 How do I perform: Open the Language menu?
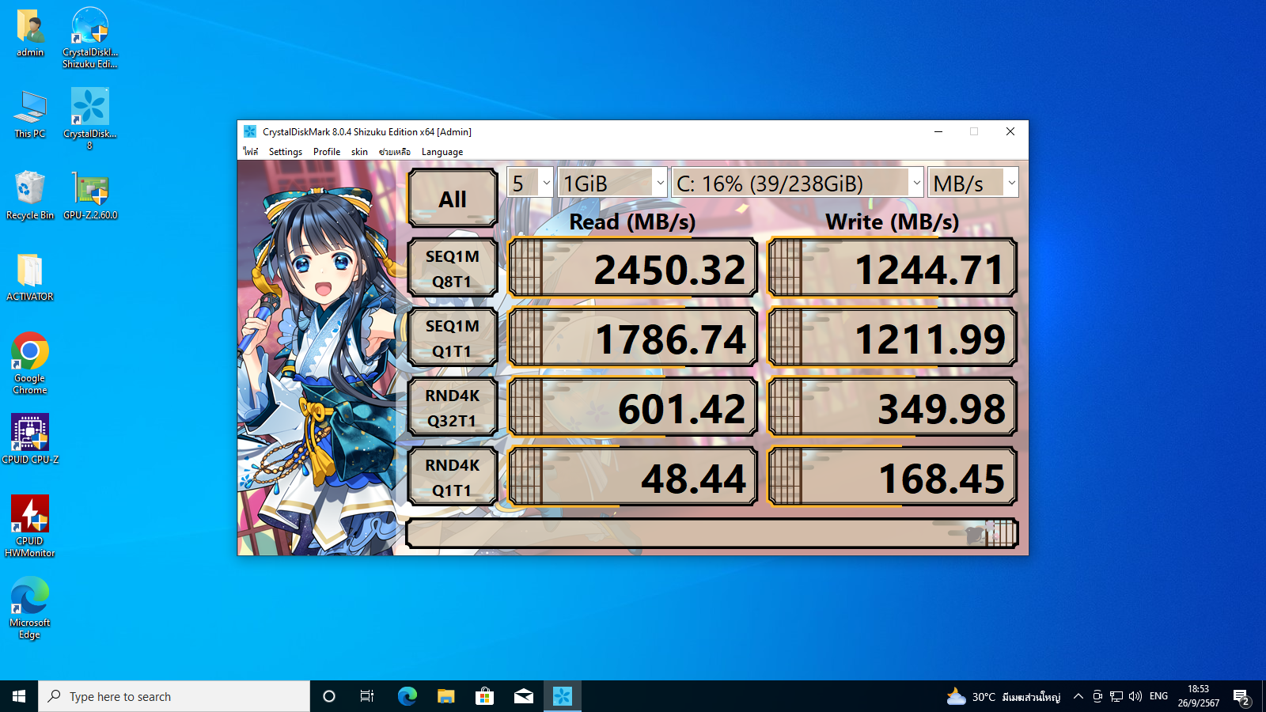[x=442, y=152]
